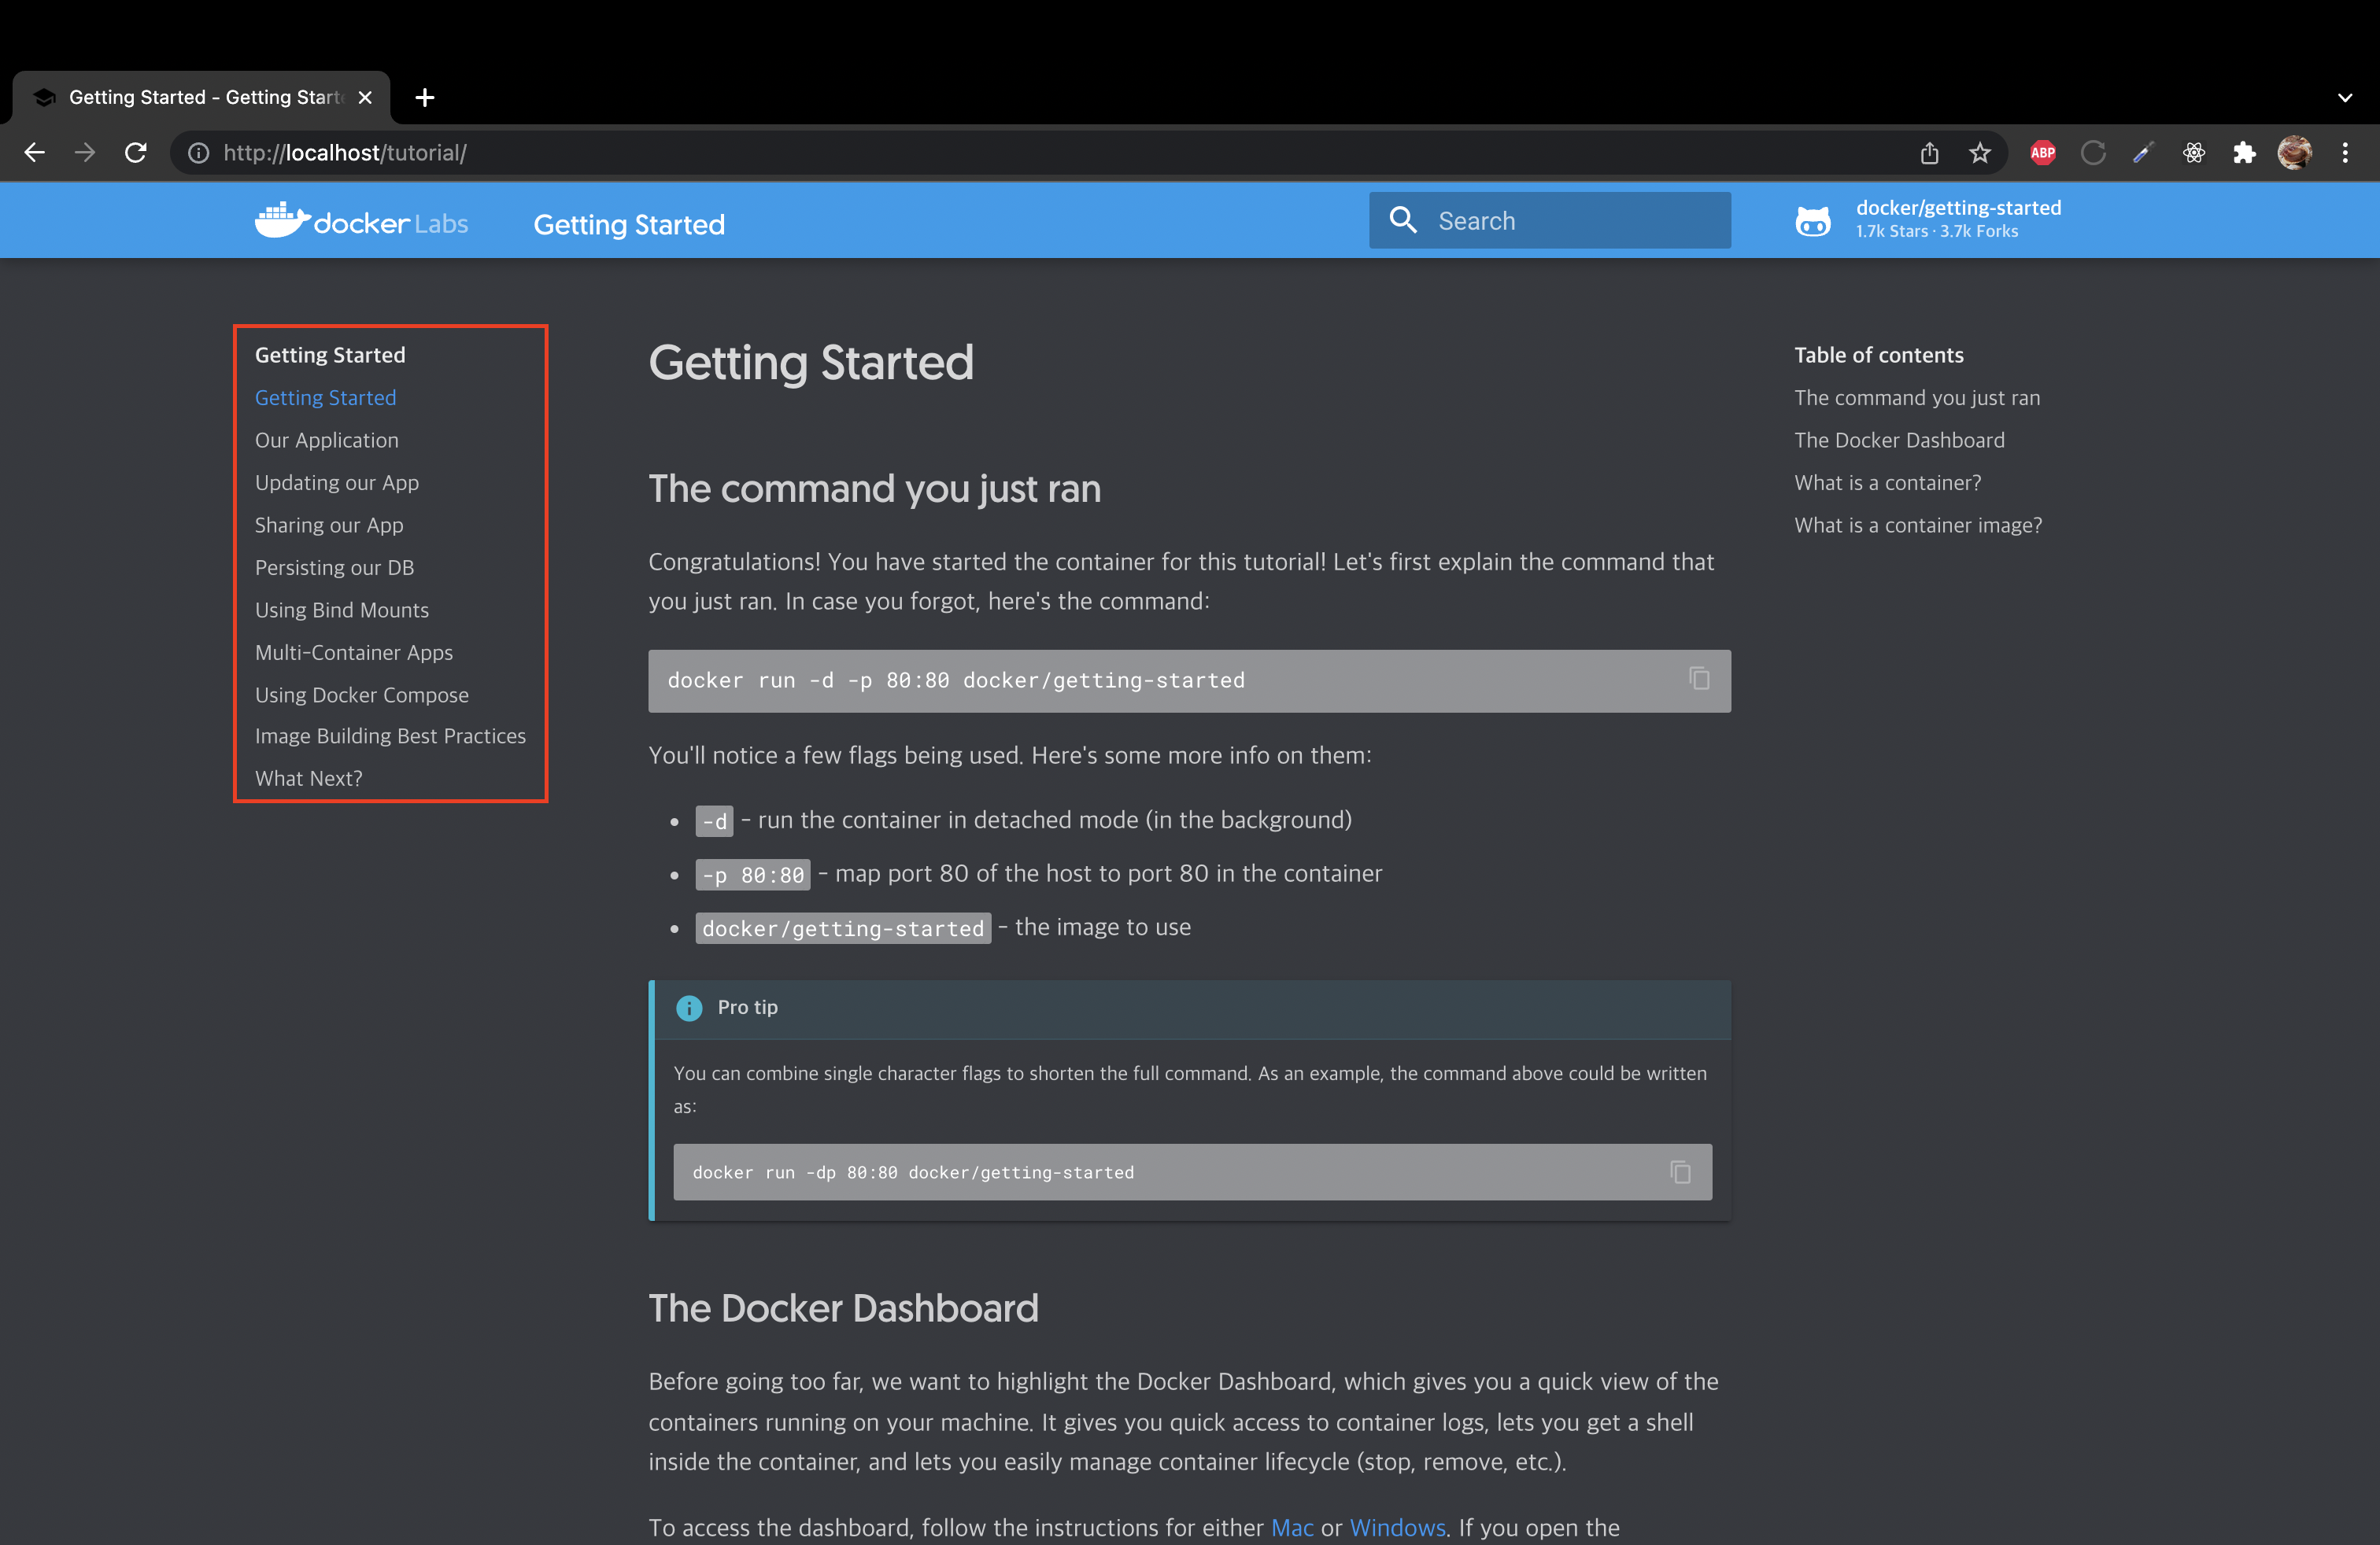
Task: Expand the tab search chevron
Action: pos(2344,98)
